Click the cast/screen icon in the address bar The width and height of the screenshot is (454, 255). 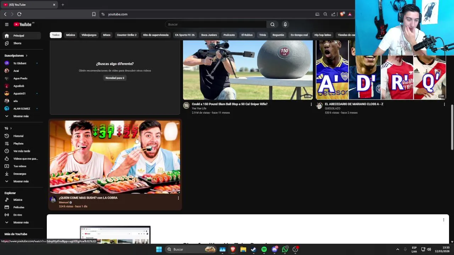317,14
